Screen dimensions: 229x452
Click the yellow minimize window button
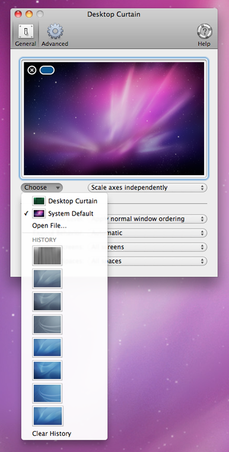(29, 14)
